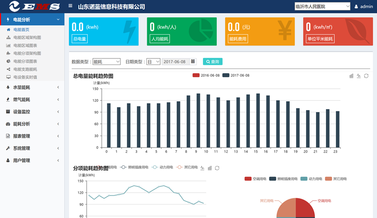
Task: Expand the 水量能耗 section chevron
Action: coord(58,87)
